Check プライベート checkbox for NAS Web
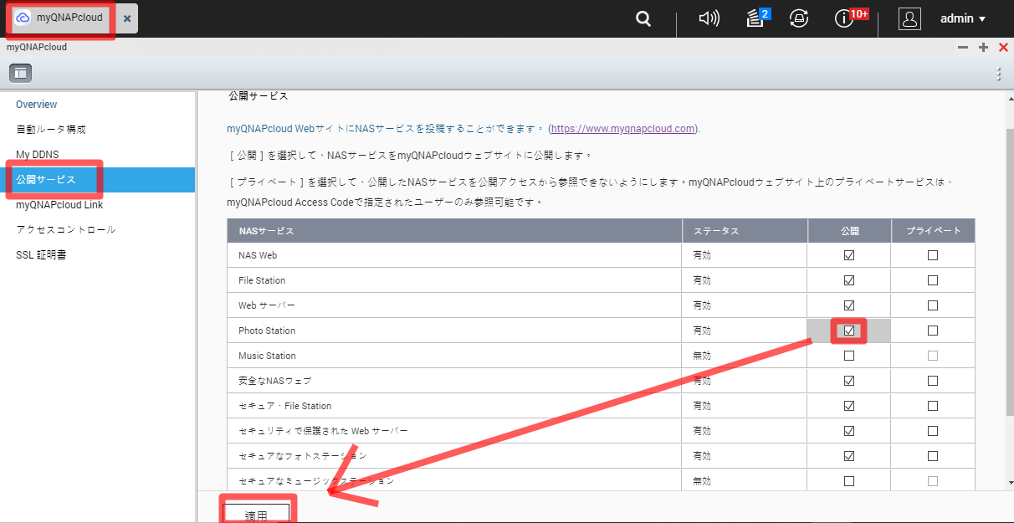This screenshot has width=1014, height=523. coord(933,255)
